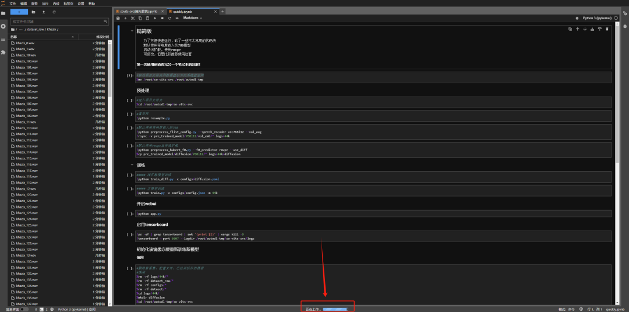
Task: Move the active cell up
Action: coord(578,29)
